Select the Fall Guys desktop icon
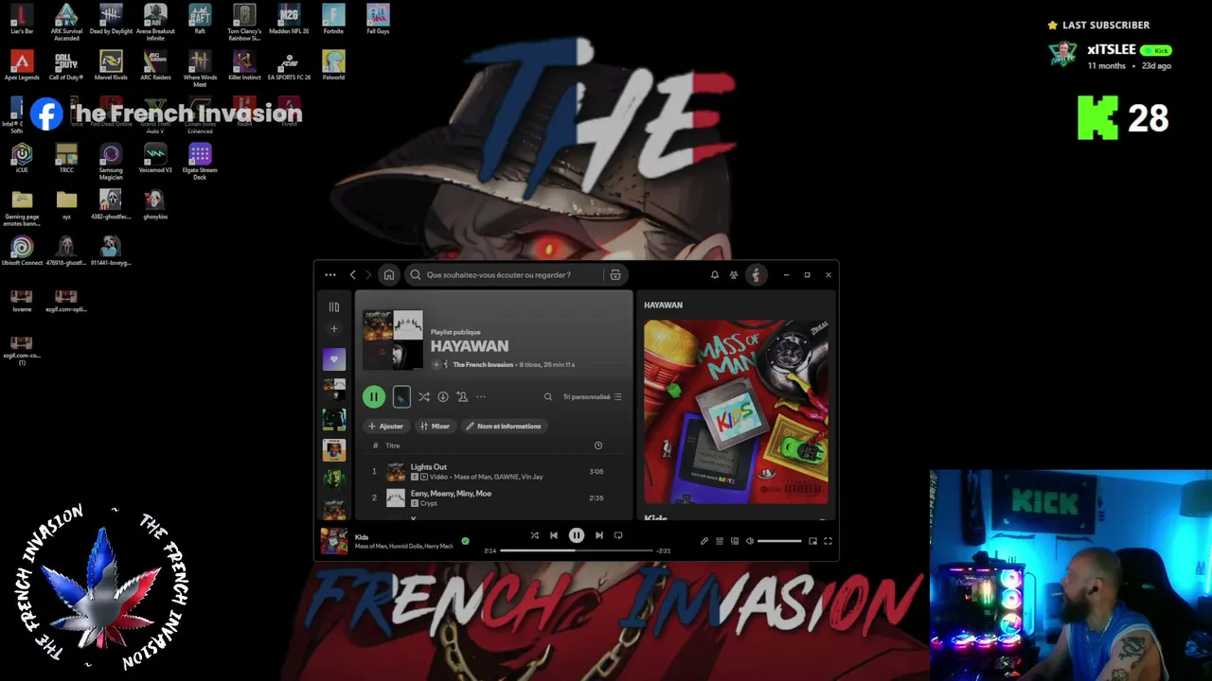Screen dimensions: 1212x681 tap(378, 20)
